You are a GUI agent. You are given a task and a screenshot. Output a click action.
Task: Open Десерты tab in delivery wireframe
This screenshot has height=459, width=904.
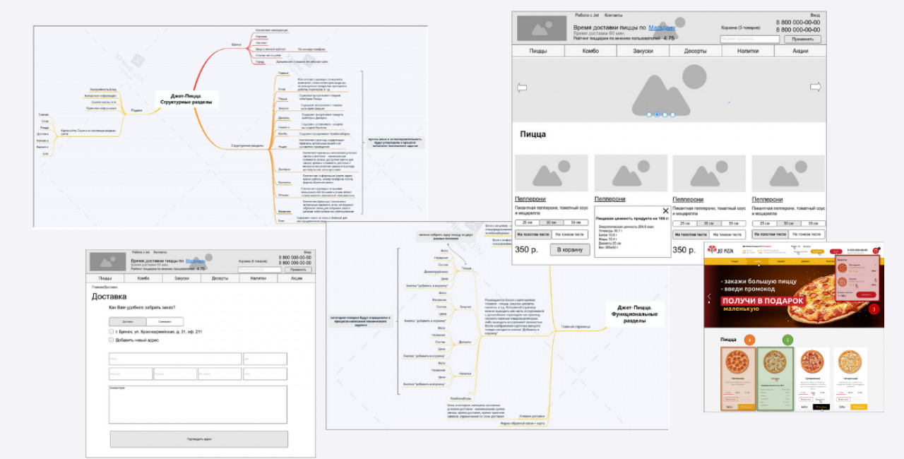point(220,278)
